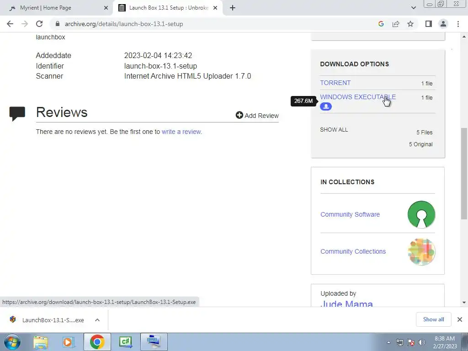The width and height of the screenshot is (468, 351).
Task: Click the Community Collections thumbnail
Action: (x=421, y=252)
